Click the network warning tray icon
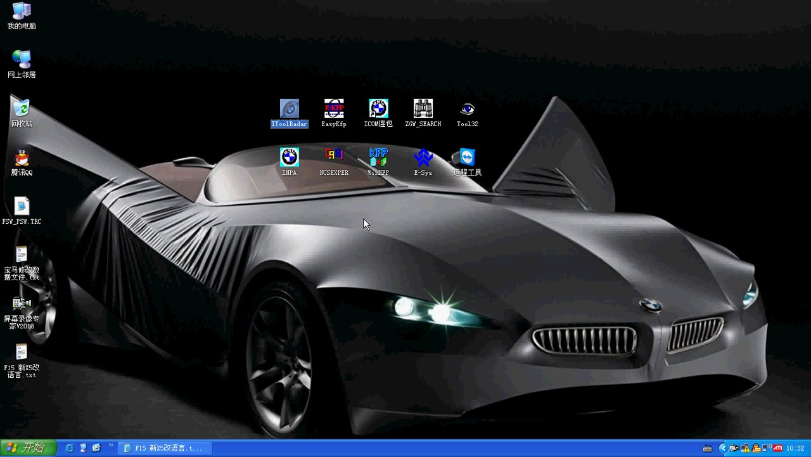The image size is (811, 457). coord(746,448)
